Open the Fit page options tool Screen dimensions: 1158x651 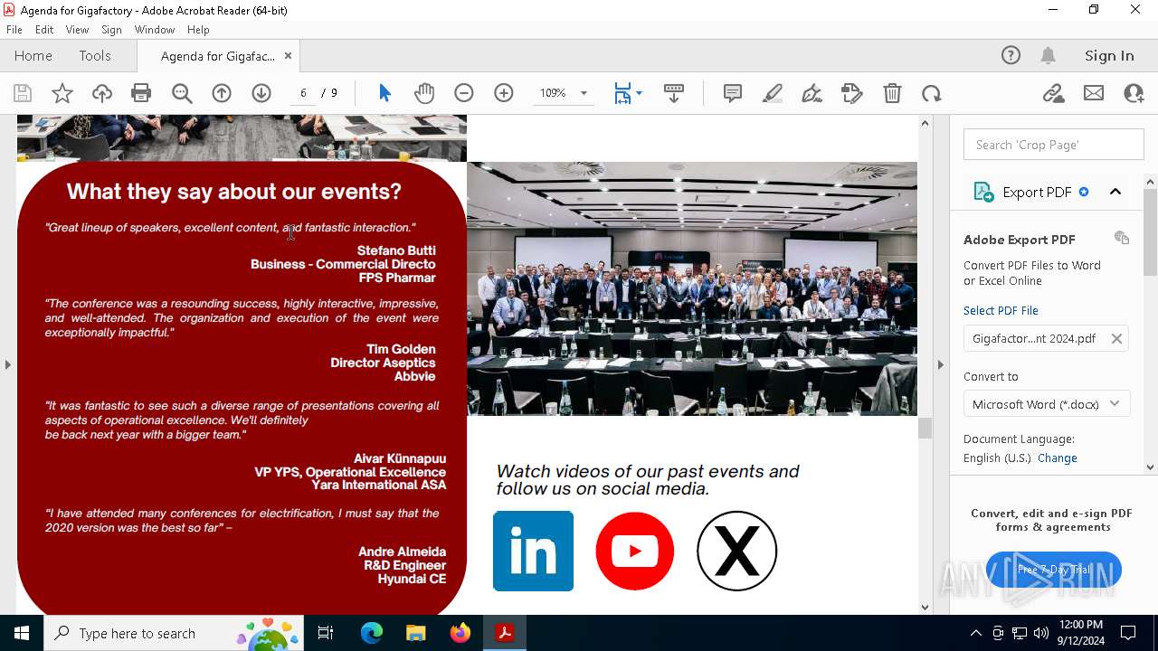pyautogui.click(x=628, y=93)
